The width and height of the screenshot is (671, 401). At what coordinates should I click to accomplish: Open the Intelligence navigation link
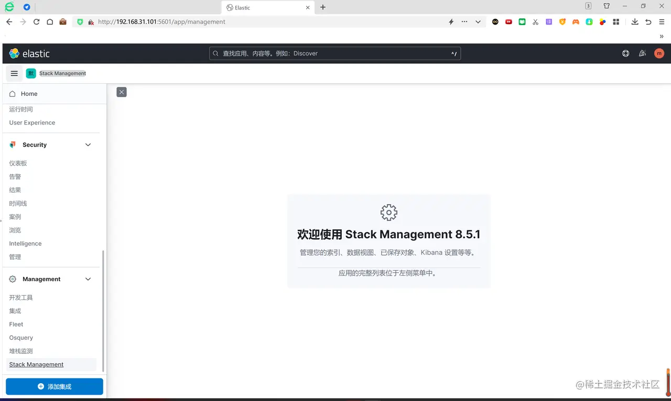point(25,243)
